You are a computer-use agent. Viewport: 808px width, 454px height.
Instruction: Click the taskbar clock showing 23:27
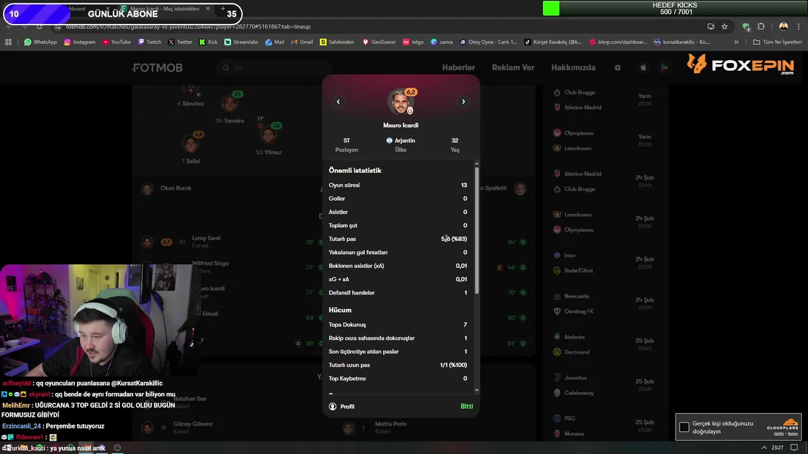click(x=777, y=448)
